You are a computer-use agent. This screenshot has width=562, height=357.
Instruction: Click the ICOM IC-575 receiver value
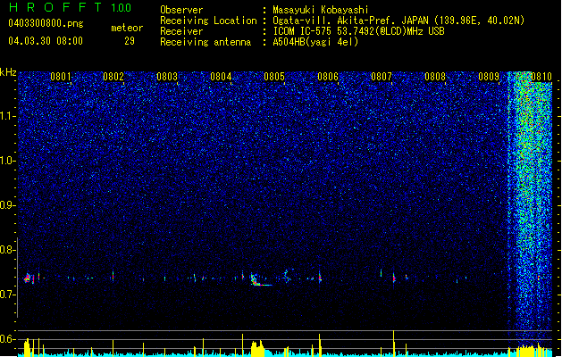[x=358, y=31]
